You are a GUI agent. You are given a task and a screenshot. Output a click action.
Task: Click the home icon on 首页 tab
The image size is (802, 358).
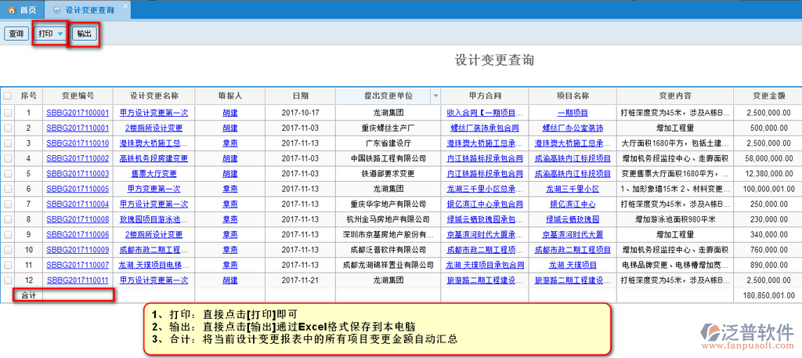click(x=12, y=10)
